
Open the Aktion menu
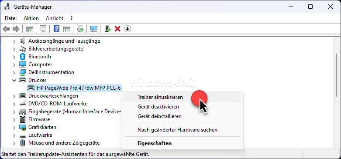tap(31, 18)
